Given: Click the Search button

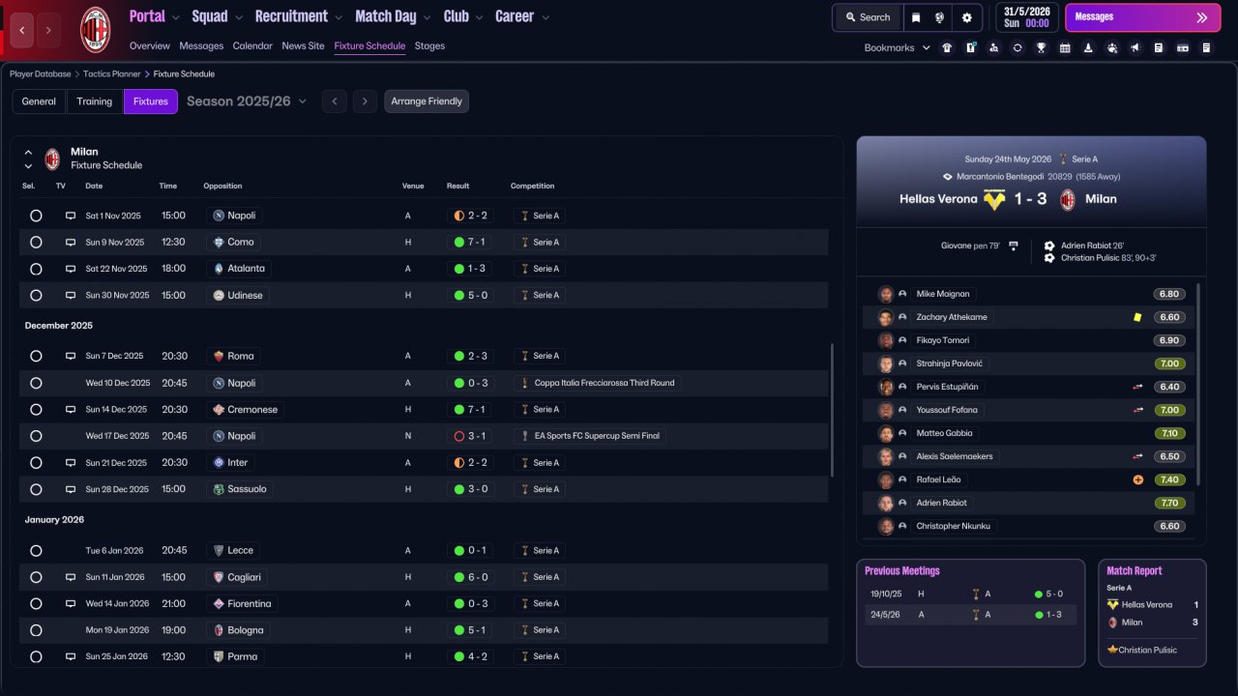Looking at the screenshot, I should [867, 17].
